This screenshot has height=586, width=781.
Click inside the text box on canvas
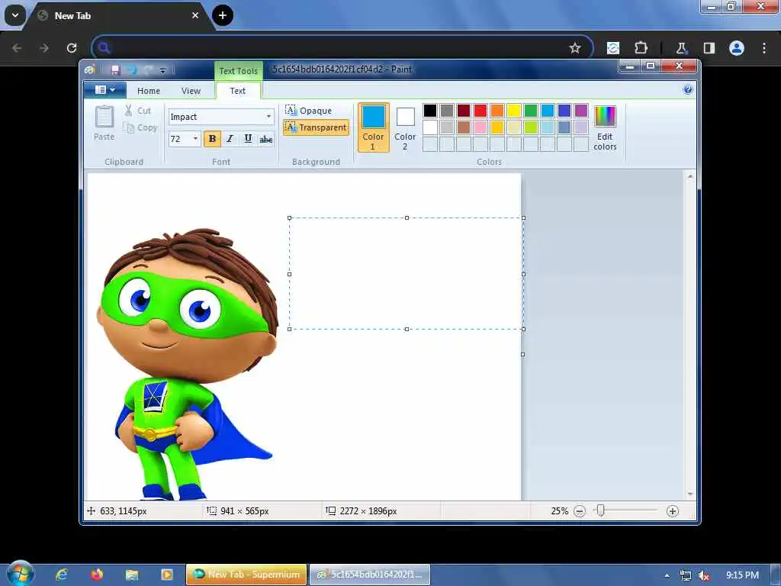pyautogui.click(x=407, y=274)
